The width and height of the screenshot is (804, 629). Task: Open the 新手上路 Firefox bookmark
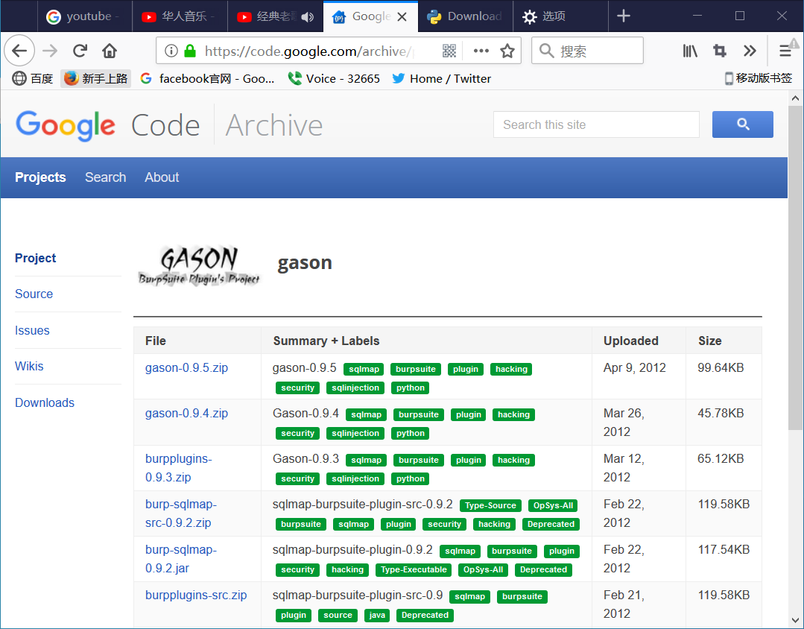coord(96,78)
